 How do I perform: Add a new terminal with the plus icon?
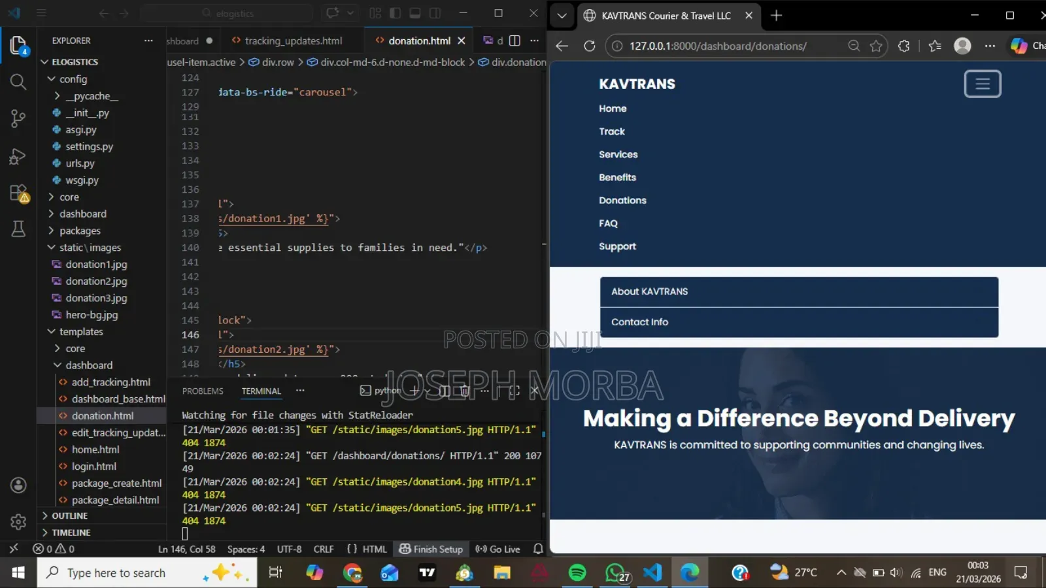click(414, 391)
